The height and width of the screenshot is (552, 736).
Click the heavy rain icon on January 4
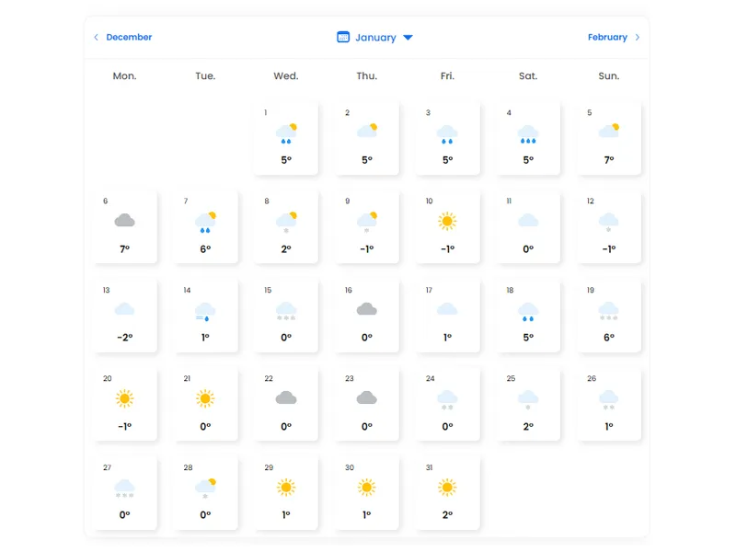[528, 134]
